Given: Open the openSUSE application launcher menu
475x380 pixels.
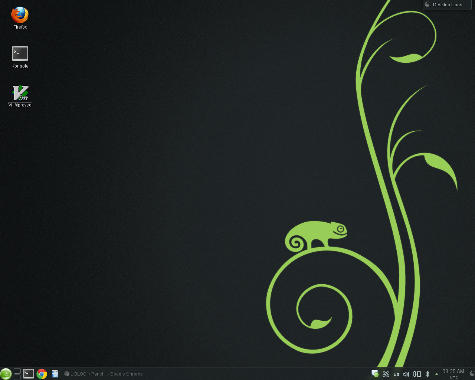Looking at the screenshot, I should pos(6,374).
